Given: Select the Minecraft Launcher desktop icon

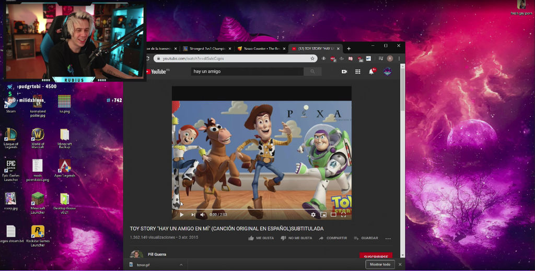Looking at the screenshot, I should click(38, 203).
